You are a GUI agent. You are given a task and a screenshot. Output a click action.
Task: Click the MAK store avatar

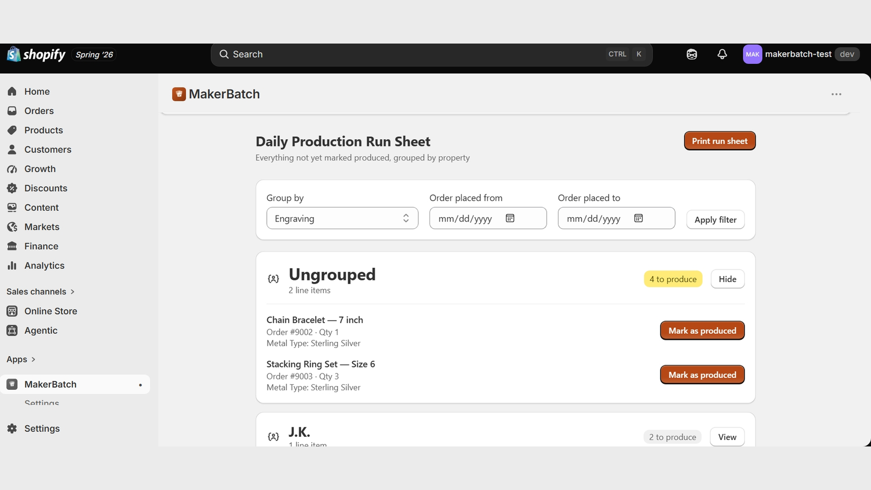coord(752,54)
